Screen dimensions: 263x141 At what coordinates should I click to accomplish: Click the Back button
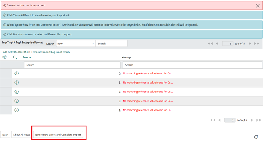5,135
